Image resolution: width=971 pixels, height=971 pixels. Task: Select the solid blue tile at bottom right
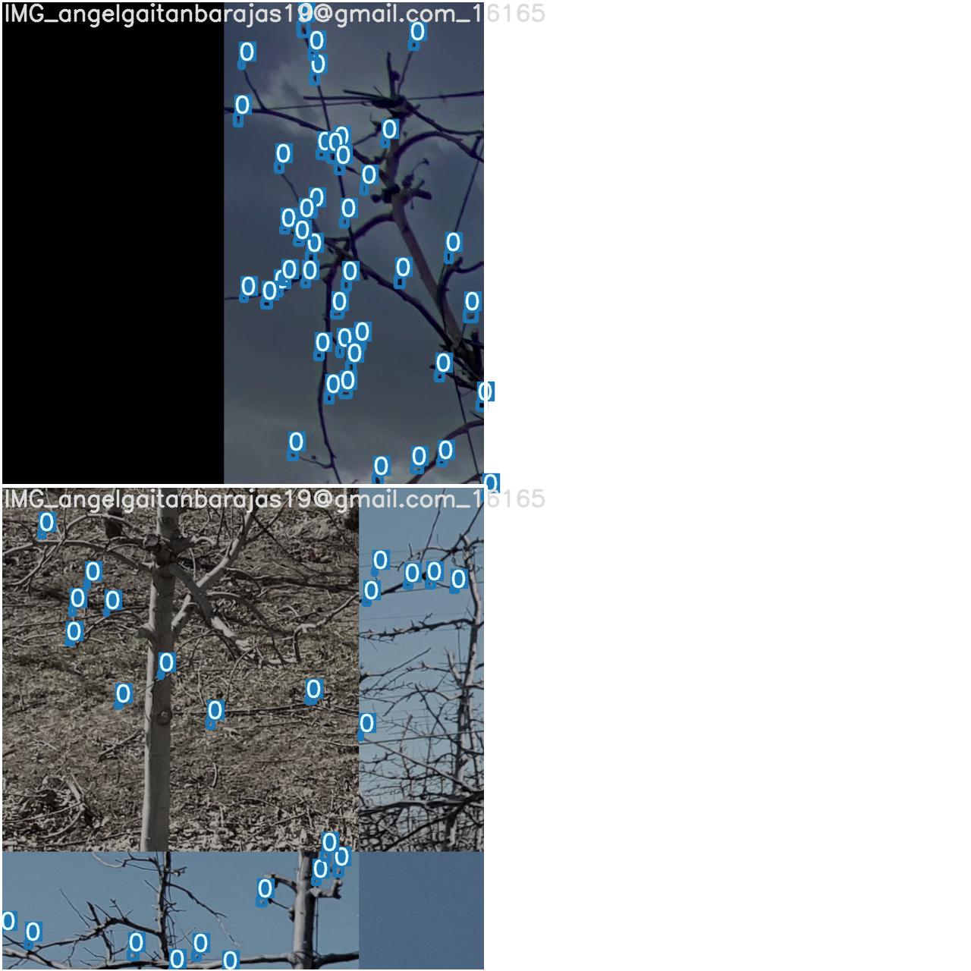click(421, 909)
